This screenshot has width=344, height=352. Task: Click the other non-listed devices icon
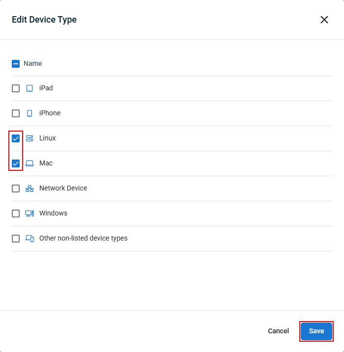(29, 239)
